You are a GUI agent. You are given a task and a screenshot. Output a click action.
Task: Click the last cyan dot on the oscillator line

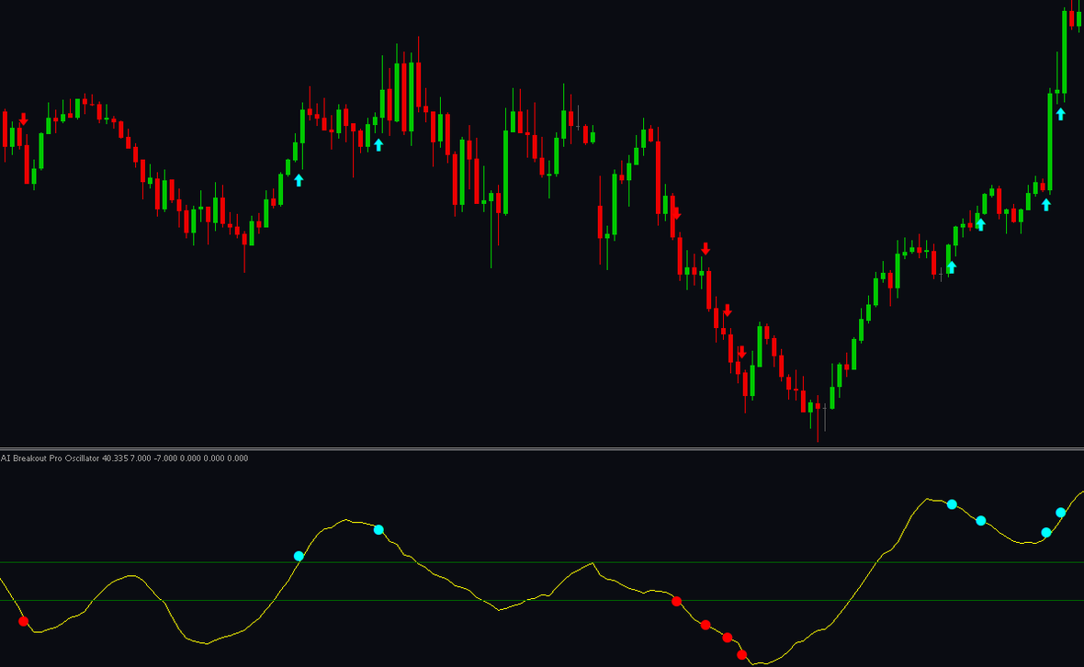[x=1060, y=513]
